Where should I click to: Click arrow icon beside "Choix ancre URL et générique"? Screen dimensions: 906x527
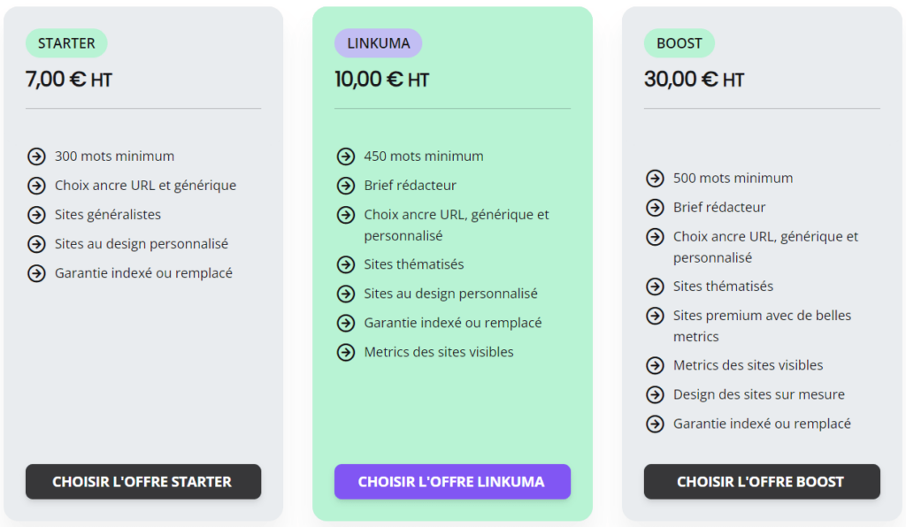[x=36, y=186]
